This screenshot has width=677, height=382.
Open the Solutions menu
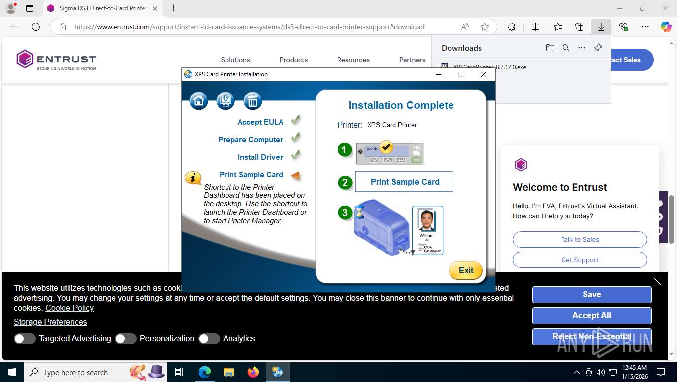pos(235,60)
